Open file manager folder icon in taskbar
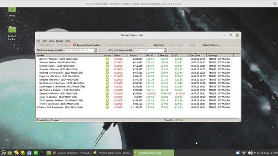The height and width of the screenshot is (156, 278). click(x=49, y=153)
